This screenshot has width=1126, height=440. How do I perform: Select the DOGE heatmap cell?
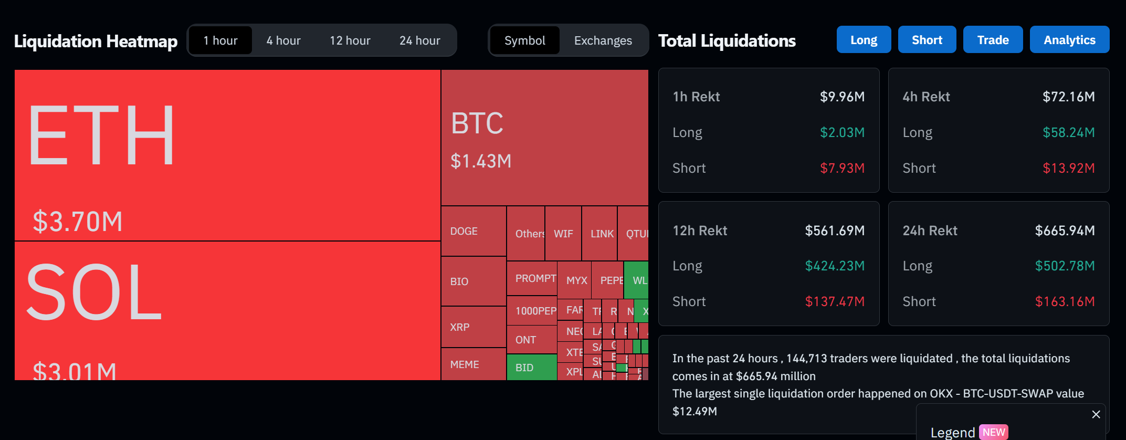pyautogui.click(x=473, y=231)
